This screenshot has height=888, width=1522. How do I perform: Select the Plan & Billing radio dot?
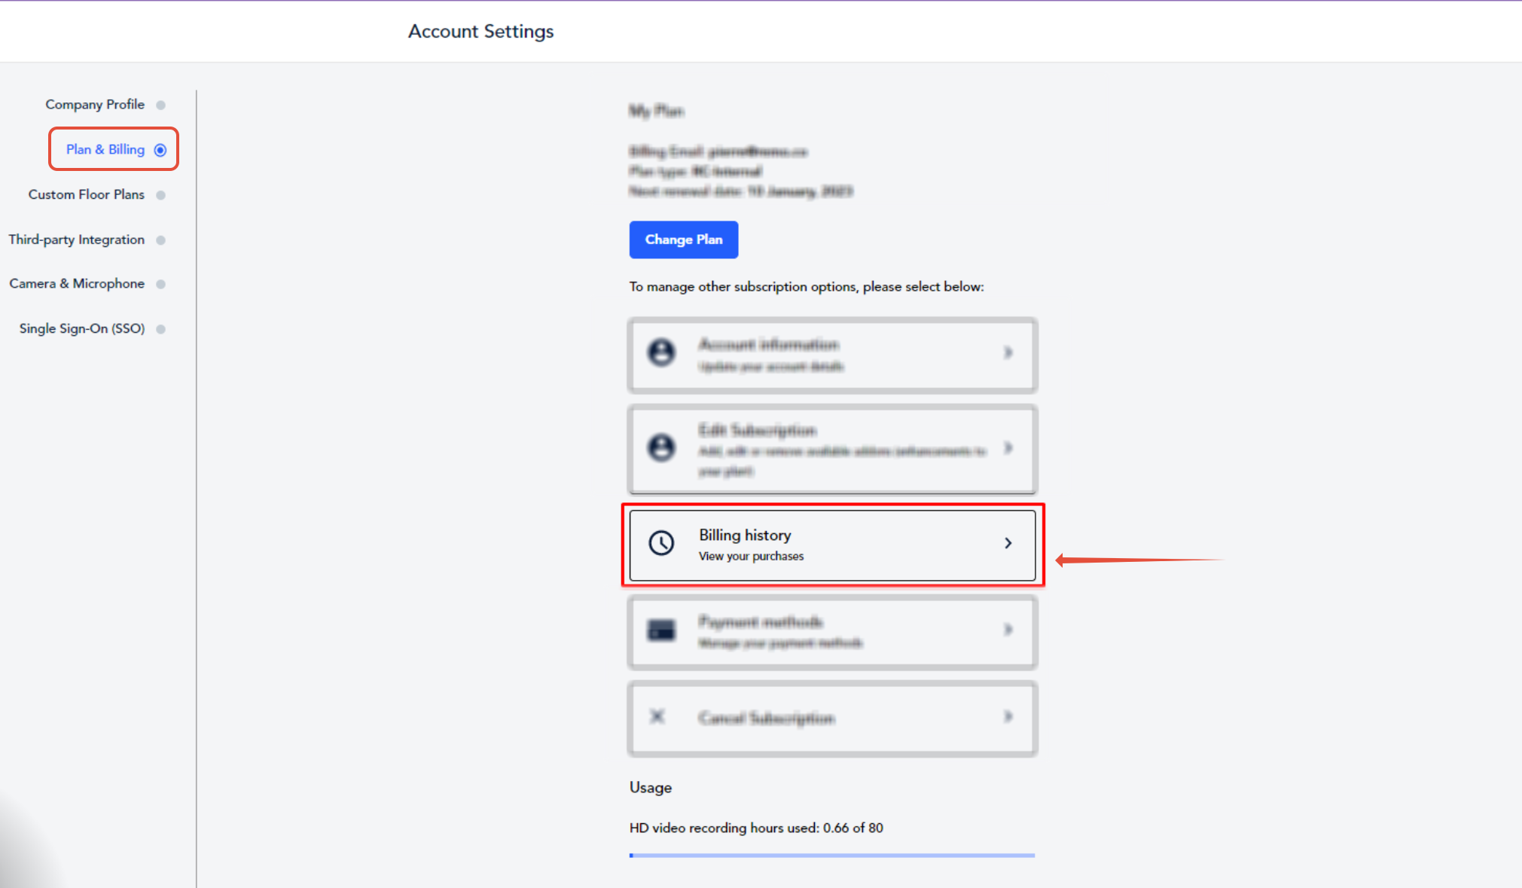[x=160, y=150]
